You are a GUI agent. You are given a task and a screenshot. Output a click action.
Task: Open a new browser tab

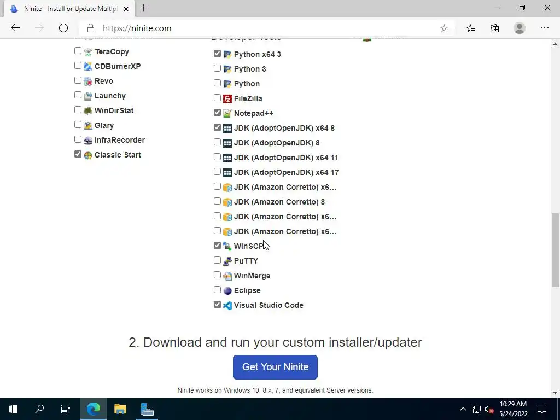tap(144, 8)
